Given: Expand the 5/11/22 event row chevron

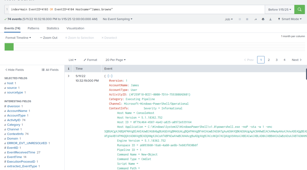Looking at the screenshot, I should 69,76.
